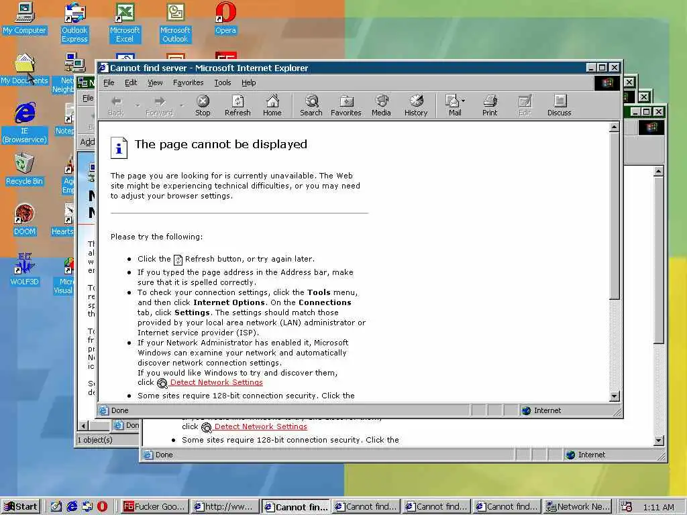Click Detect Network Settings in the back window
This screenshot has width=687, height=515.
pyautogui.click(x=261, y=426)
